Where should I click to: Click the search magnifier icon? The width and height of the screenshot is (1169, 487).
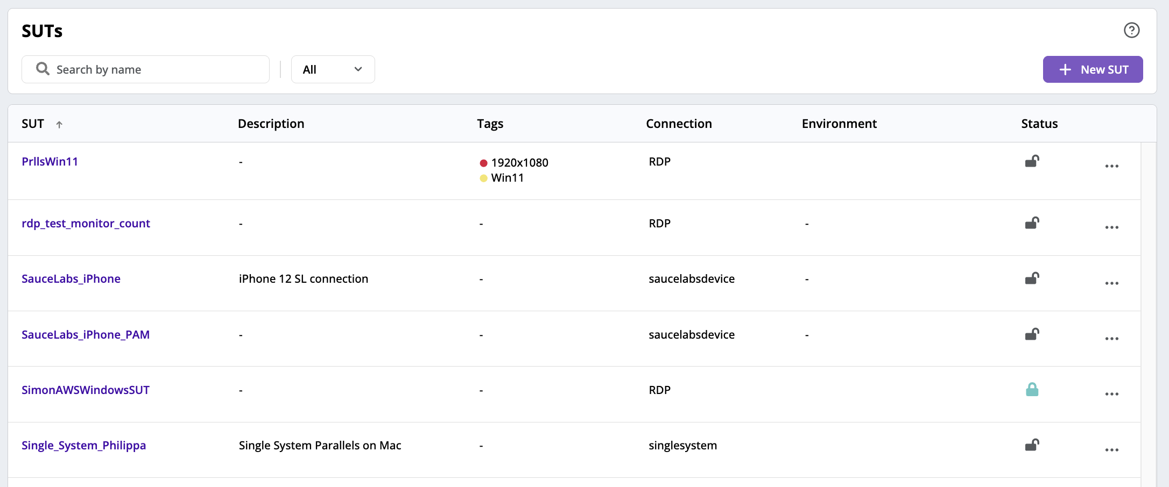click(x=43, y=69)
